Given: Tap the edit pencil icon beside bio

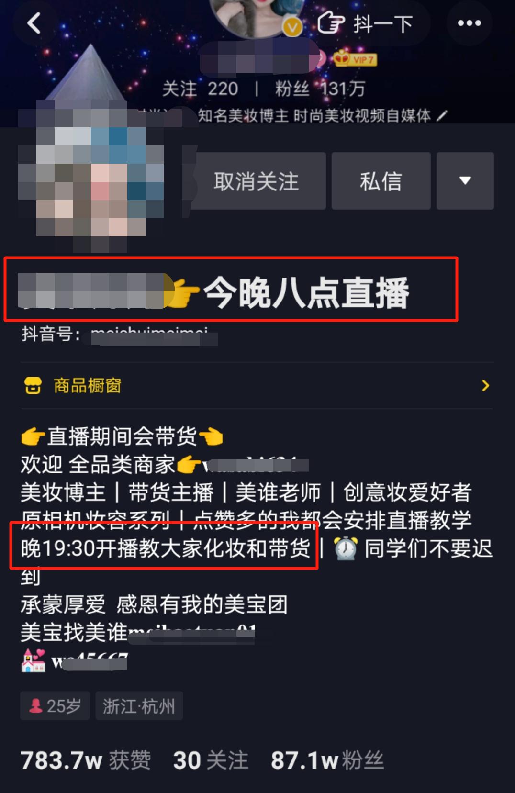Looking at the screenshot, I should (442, 115).
